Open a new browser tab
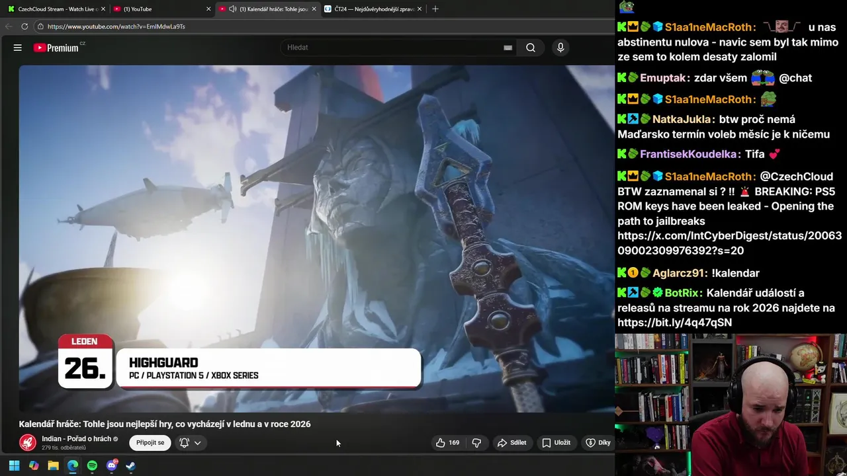847x476 pixels. click(x=435, y=9)
